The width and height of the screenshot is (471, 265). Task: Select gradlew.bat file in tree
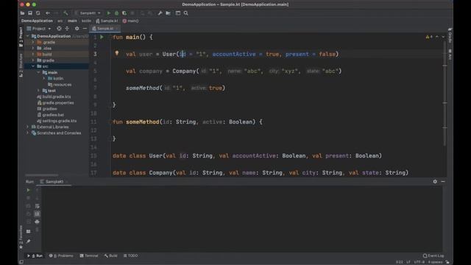point(51,115)
